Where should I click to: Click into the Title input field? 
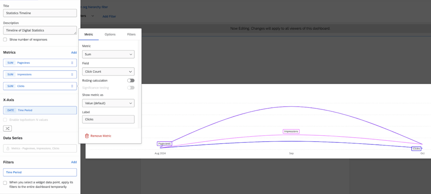click(40, 13)
